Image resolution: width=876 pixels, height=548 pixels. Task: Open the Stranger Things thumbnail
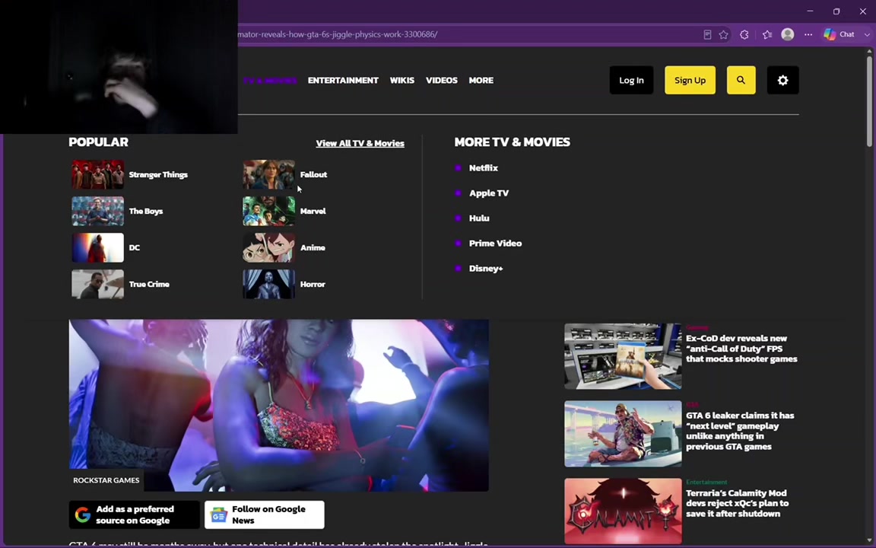pyautogui.click(x=98, y=174)
